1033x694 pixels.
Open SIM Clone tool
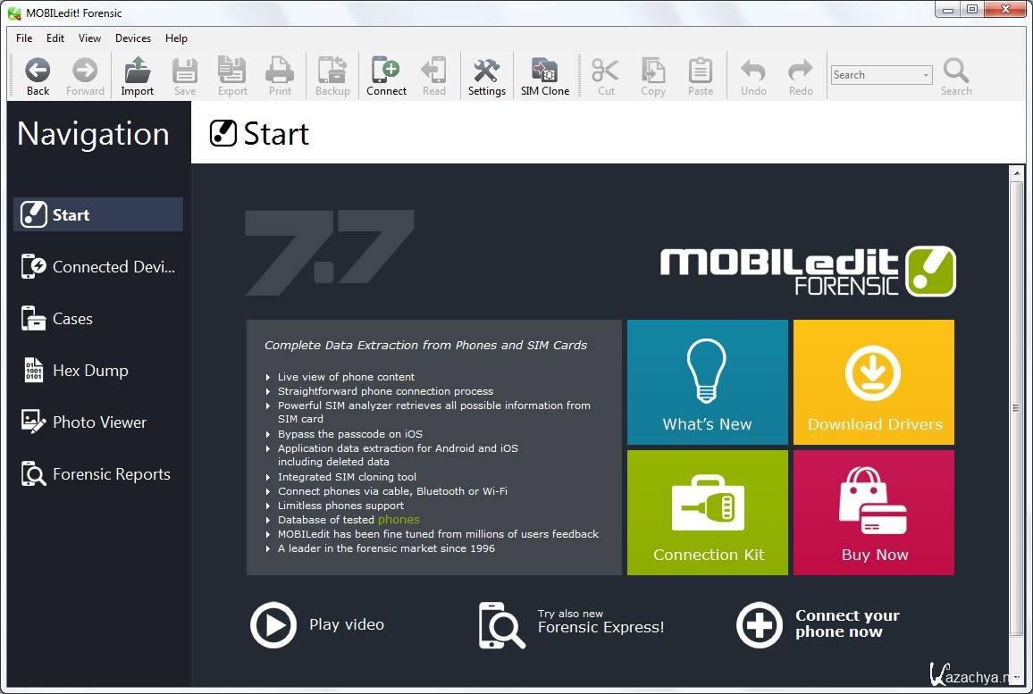point(545,76)
